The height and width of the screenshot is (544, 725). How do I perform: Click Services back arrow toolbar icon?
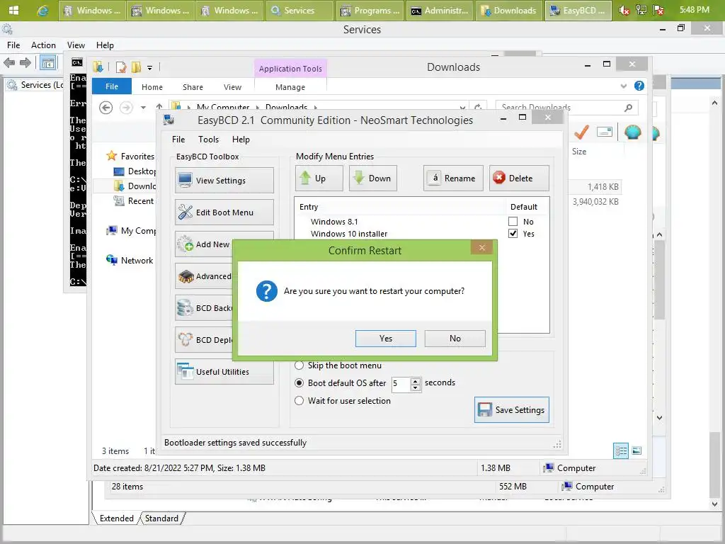[x=9, y=62]
